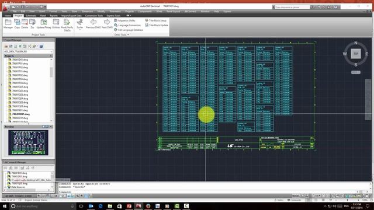Open Windows Store from the taskbar

tap(119, 206)
